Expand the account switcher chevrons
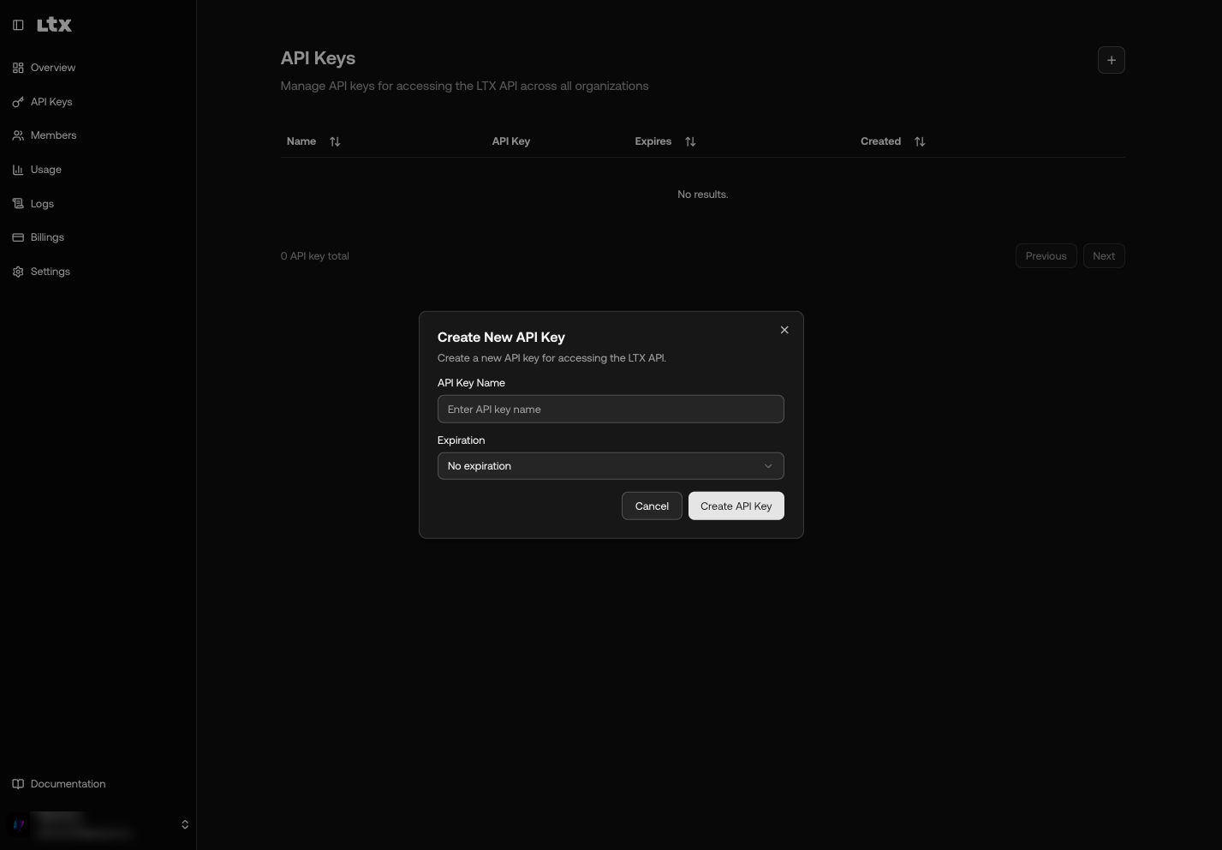 point(184,824)
